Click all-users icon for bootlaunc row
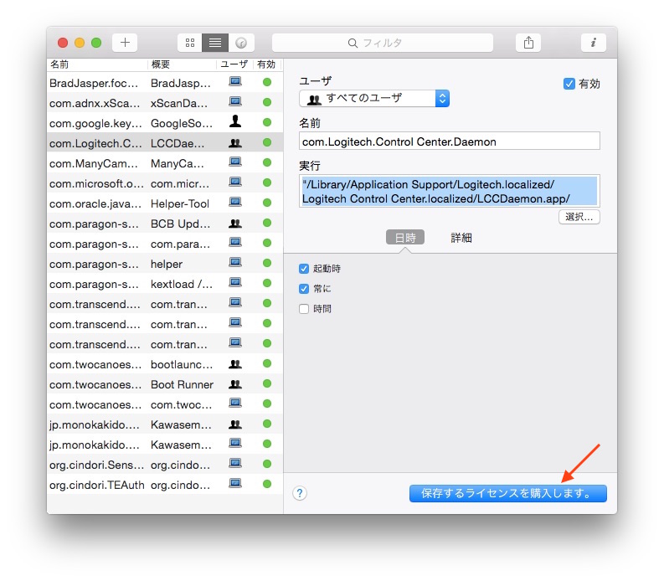This screenshot has width=664, height=581. click(235, 364)
